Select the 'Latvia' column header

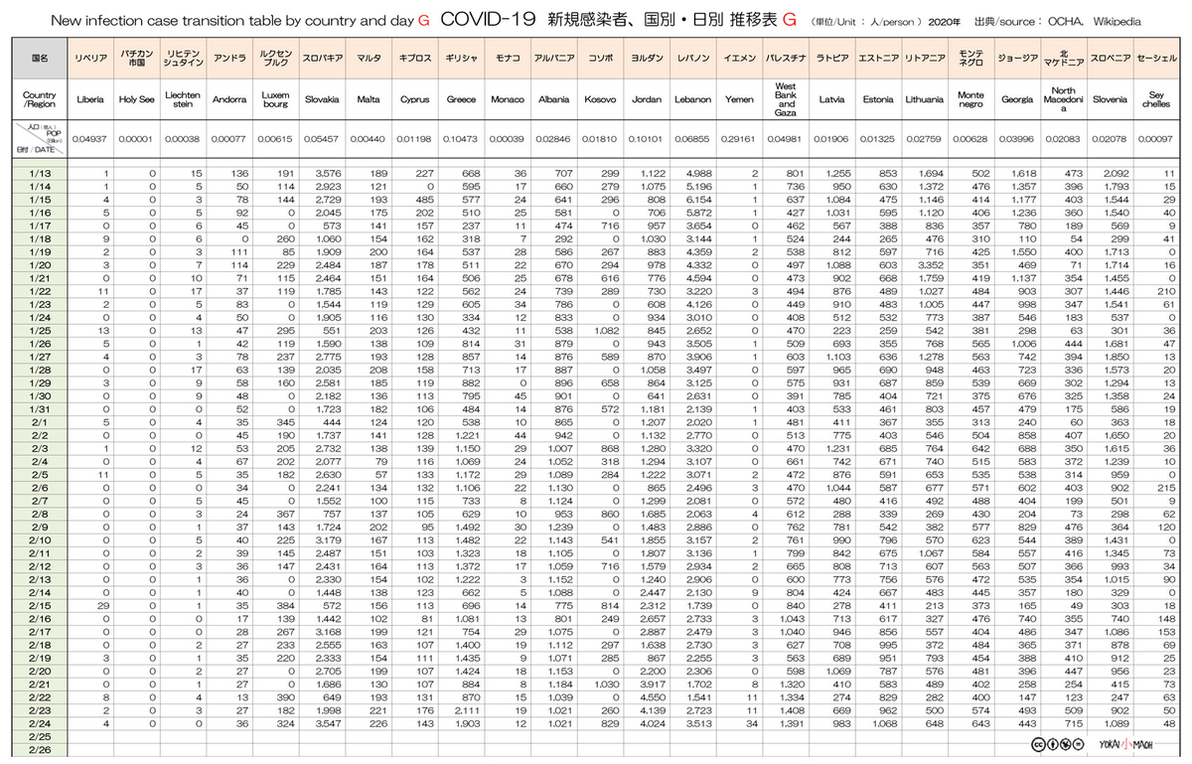(x=831, y=99)
